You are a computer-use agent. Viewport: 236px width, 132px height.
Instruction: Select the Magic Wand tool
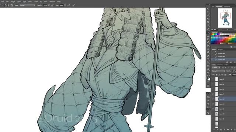tap(208, 19)
